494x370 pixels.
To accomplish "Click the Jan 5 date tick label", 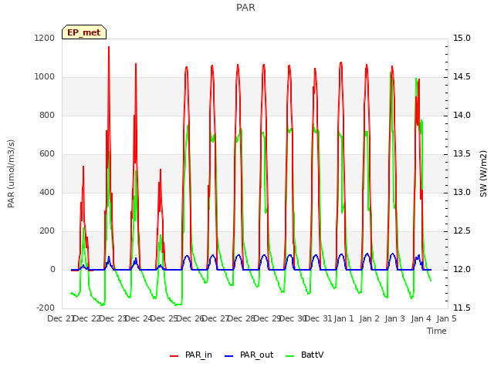I will pyautogui.click(x=447, y=318).
